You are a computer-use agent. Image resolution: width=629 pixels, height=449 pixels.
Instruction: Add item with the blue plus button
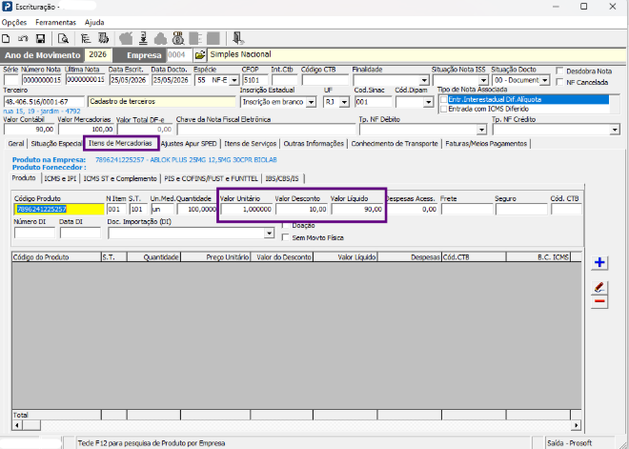599,262
